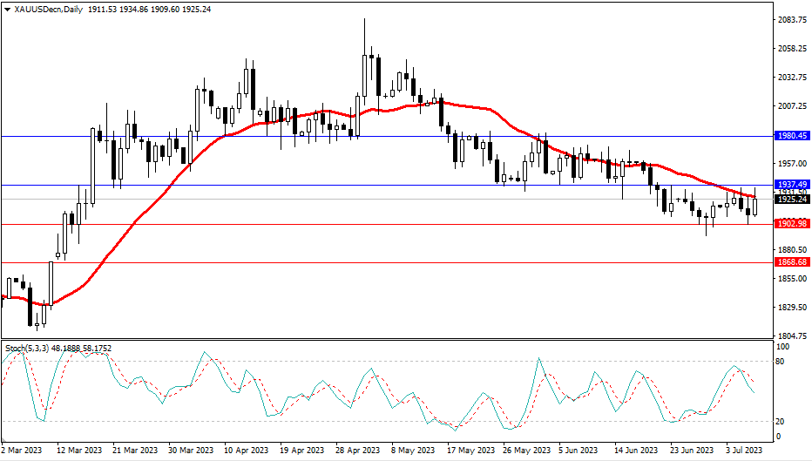This screenshot has width=812, height=461.
Task: Click the 12 Mar 2023 date label
Action: click(x=79, y=451)
